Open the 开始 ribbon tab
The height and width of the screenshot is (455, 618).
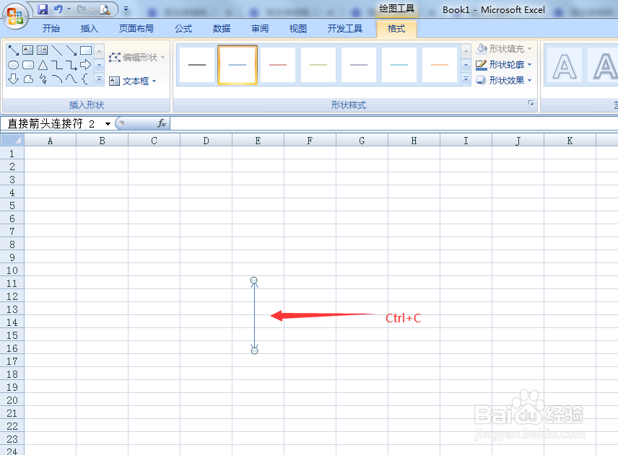51,29
